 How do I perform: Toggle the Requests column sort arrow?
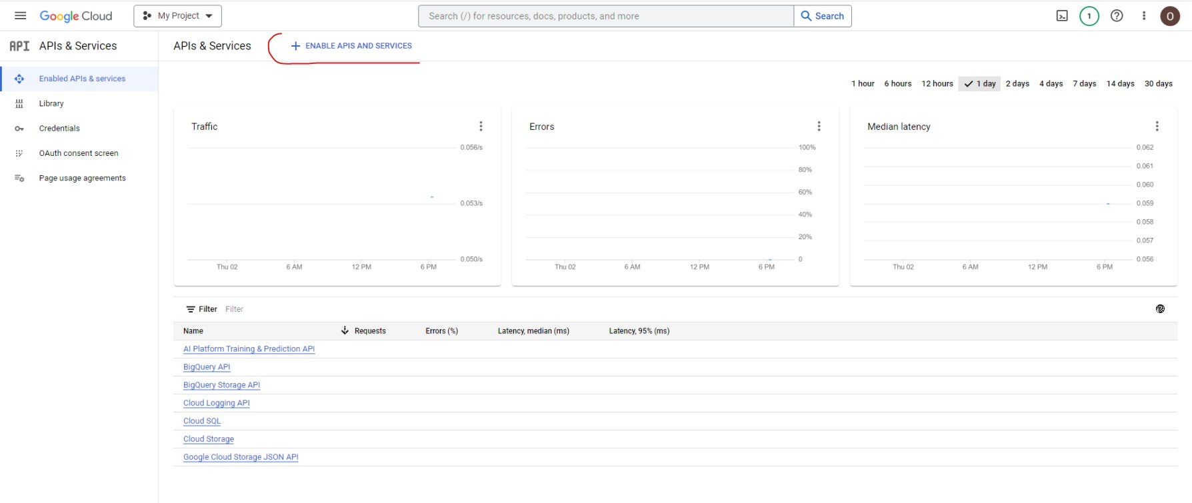[x=345, y=330]
